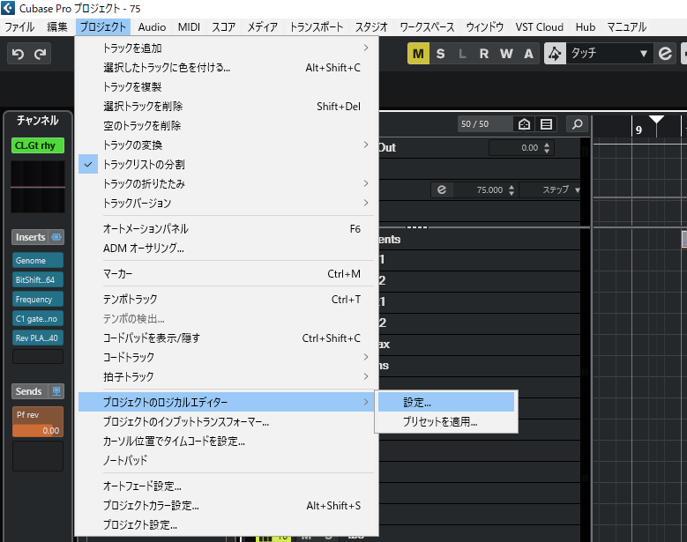This screenshot has width=687, height=542.
Task: Open track search magnifier icon
Action: coord(577,124)
